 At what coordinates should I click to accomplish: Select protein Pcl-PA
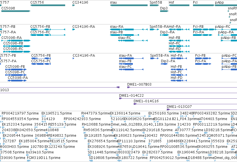pos(203,64)
